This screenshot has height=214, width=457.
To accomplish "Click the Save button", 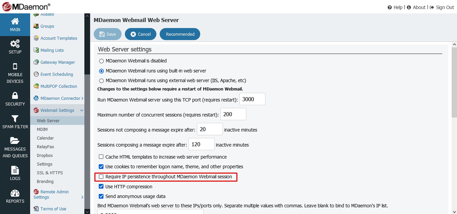I will (x=107, y=34).
